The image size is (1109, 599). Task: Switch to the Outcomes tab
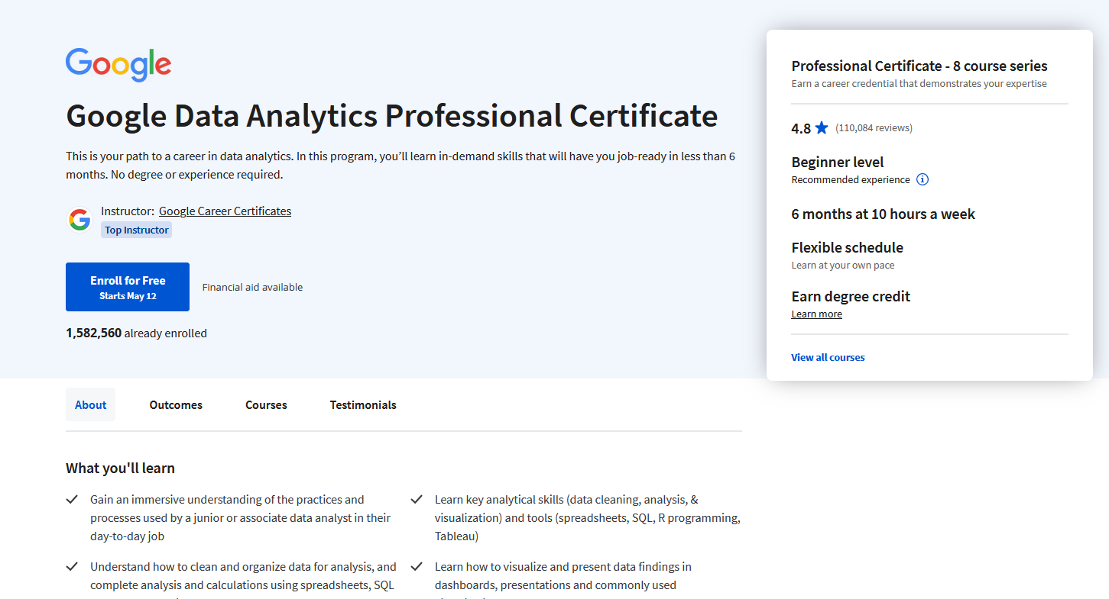coord(176,404)
